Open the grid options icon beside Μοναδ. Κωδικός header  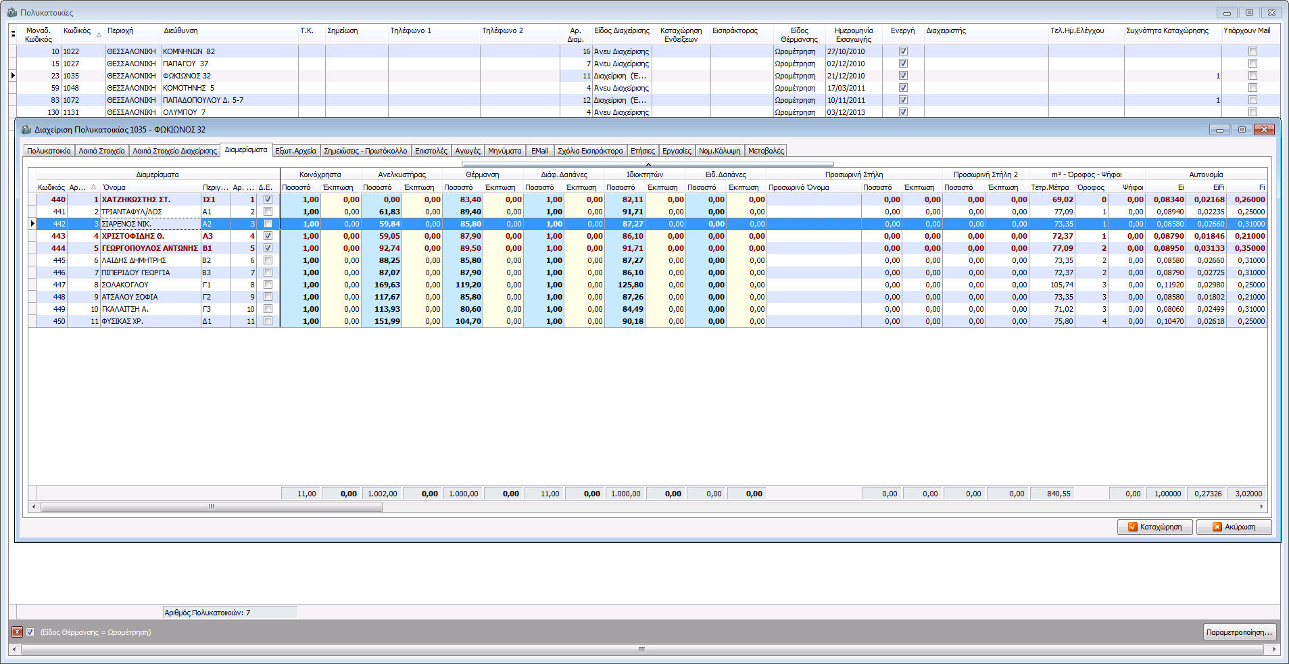point(13,34)
